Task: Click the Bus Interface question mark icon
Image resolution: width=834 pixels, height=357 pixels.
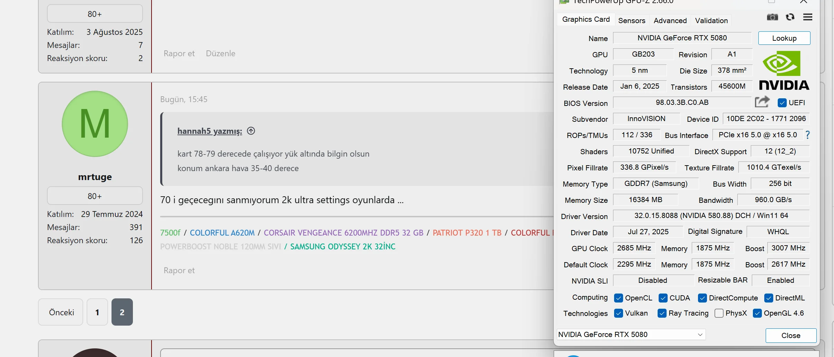Action: [807, 135]
